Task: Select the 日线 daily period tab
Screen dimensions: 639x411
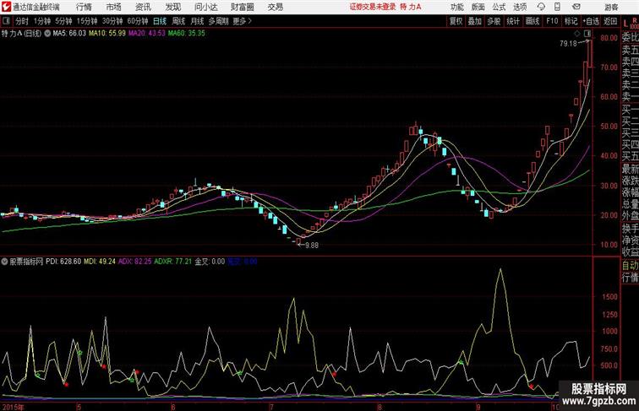Action: [160, 21]
